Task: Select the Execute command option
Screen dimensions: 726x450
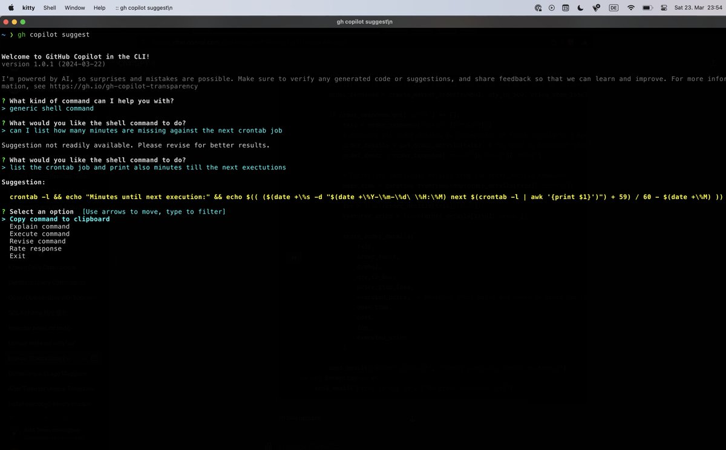Action: pos(39,233)
